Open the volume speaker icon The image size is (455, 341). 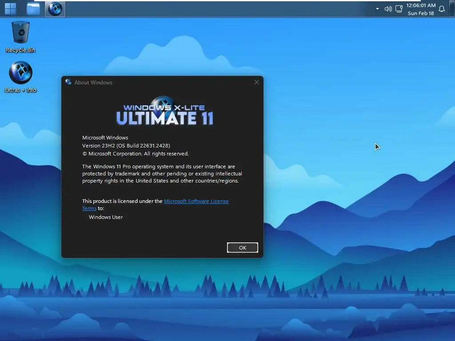point(388,9)
